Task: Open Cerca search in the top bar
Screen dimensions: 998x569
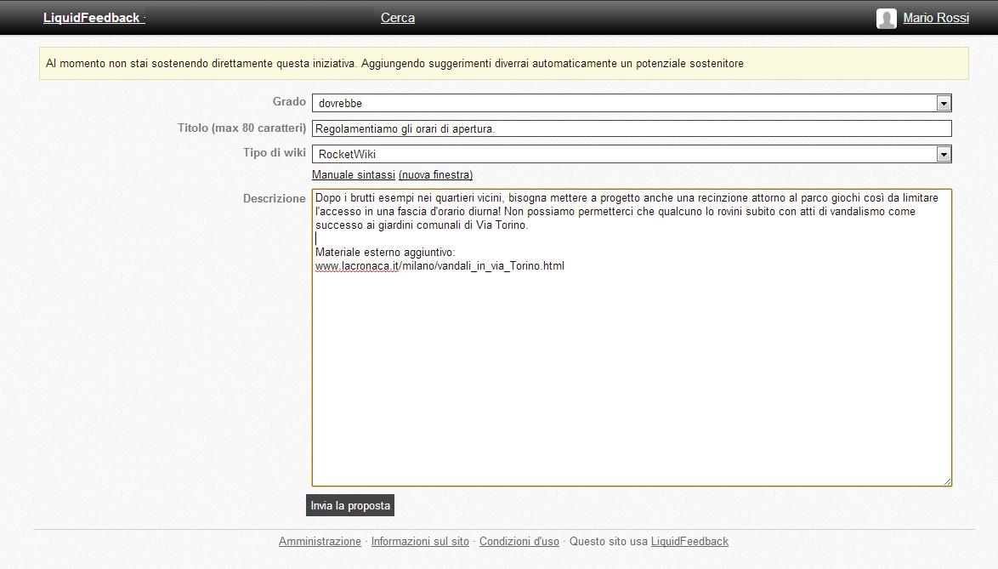Action: click(x=398, y=18)
